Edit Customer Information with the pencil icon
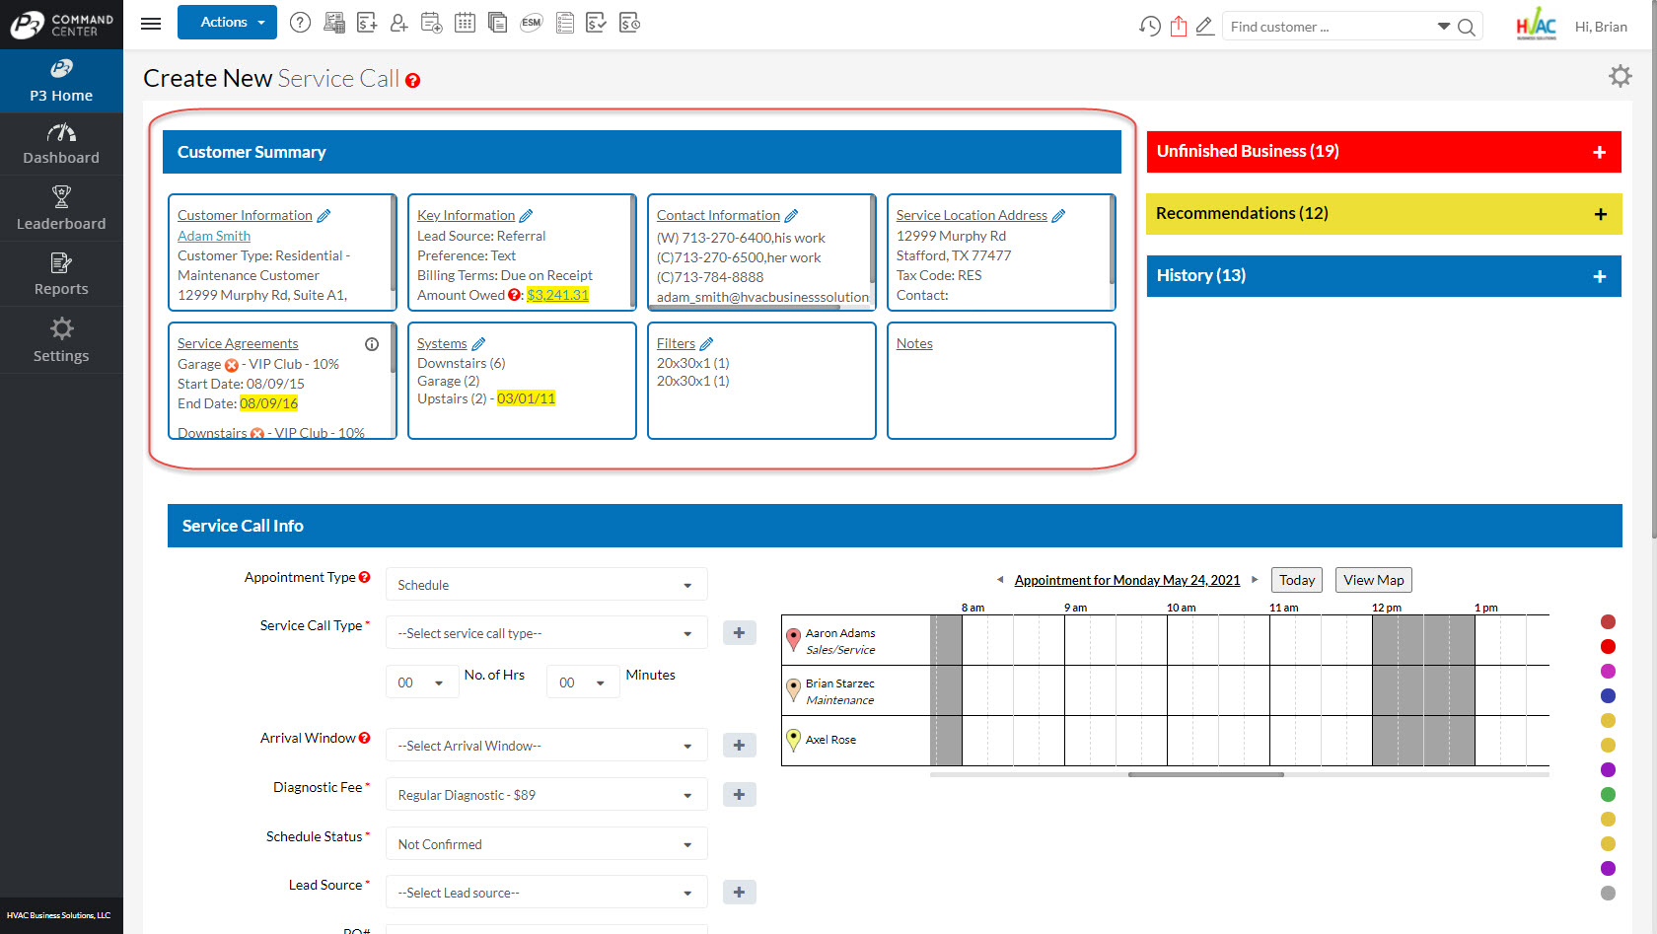Screen dimensions: 1657x934 (324, 214)
